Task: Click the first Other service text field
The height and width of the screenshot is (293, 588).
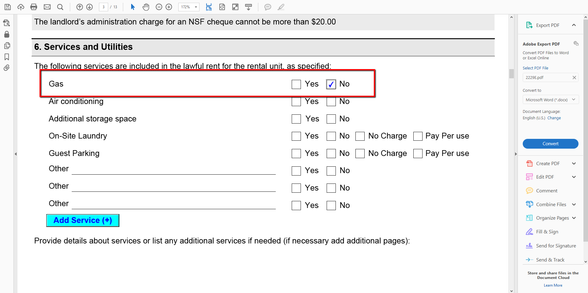Action: pyautogui.click(x=173, y=170)
